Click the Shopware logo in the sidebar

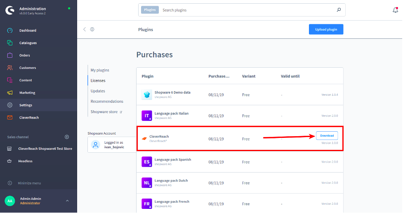coord(10,10)
